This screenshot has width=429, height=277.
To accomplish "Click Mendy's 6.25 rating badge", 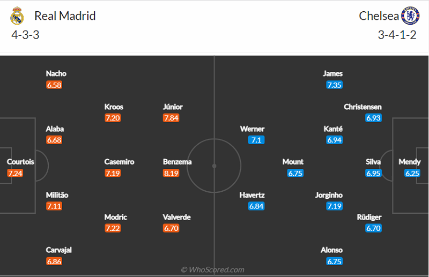I will tap(412, 173).
